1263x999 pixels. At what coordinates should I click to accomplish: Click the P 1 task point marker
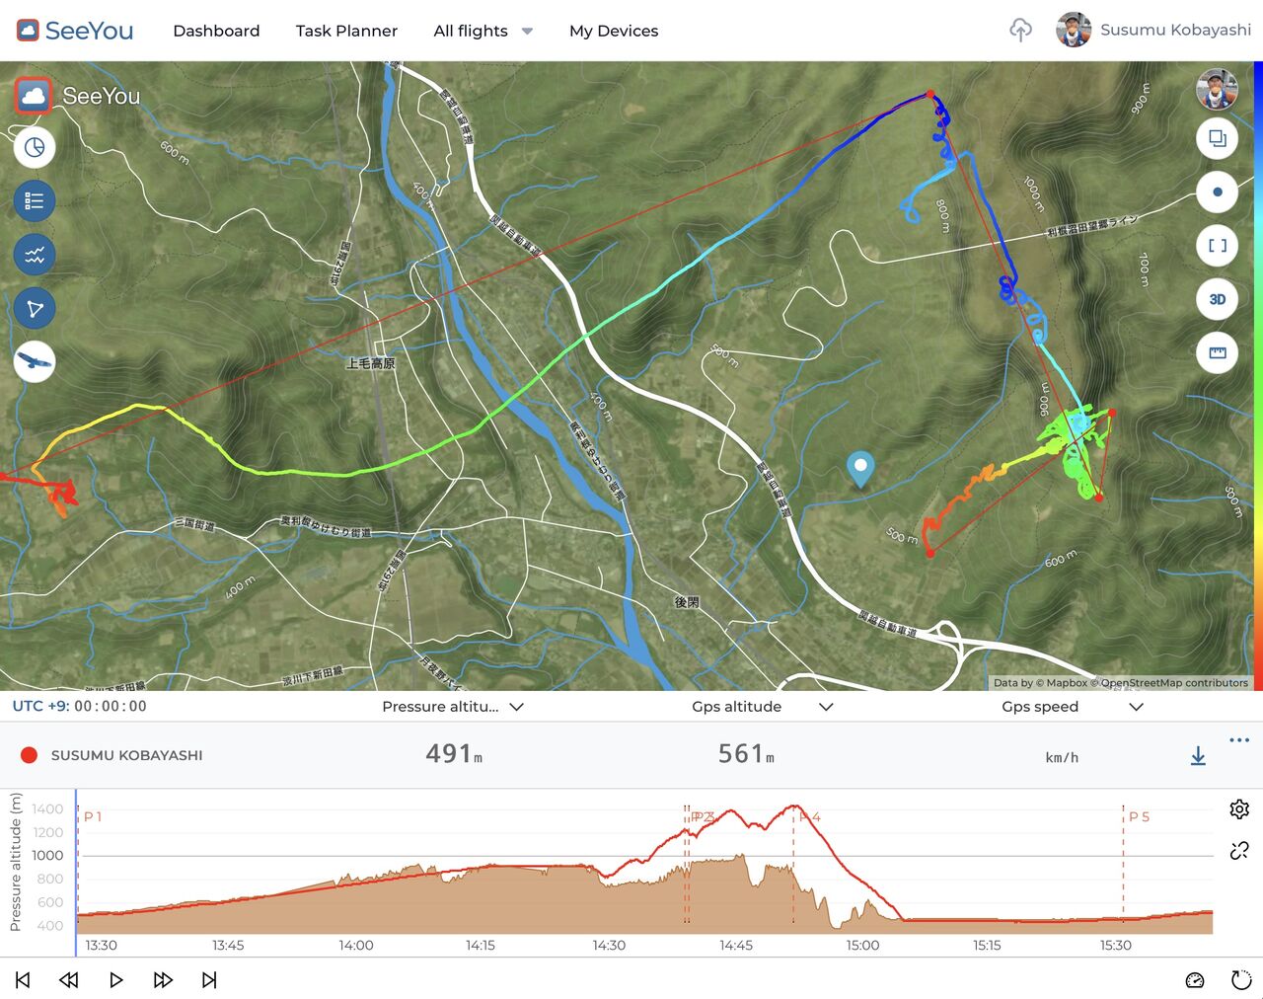tap(93, 816)
